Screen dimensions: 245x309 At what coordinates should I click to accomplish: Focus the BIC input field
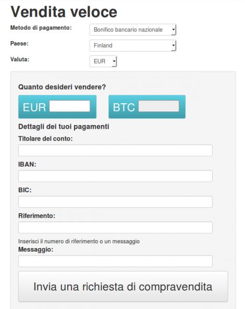coord(115,202)
